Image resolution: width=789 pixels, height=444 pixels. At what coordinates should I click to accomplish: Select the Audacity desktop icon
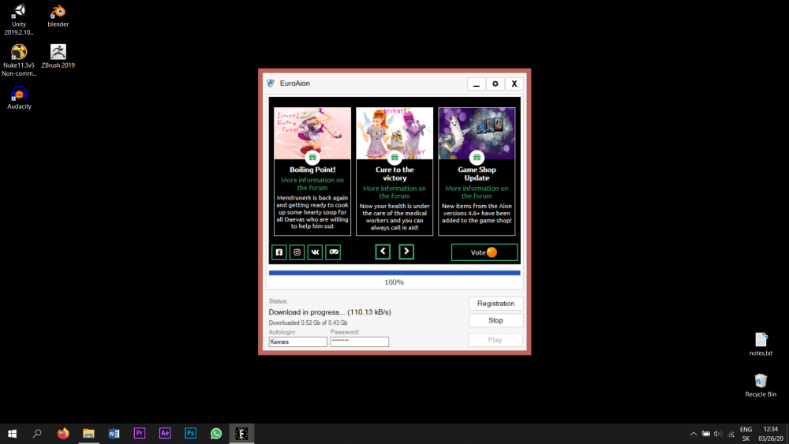[x=19, y=97]
